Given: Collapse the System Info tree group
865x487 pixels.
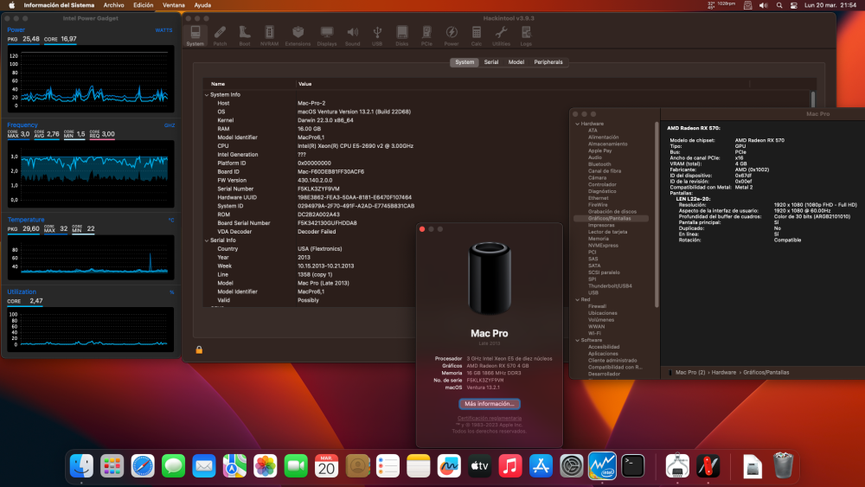Looking at the screenshot, I should click(207, 95).
